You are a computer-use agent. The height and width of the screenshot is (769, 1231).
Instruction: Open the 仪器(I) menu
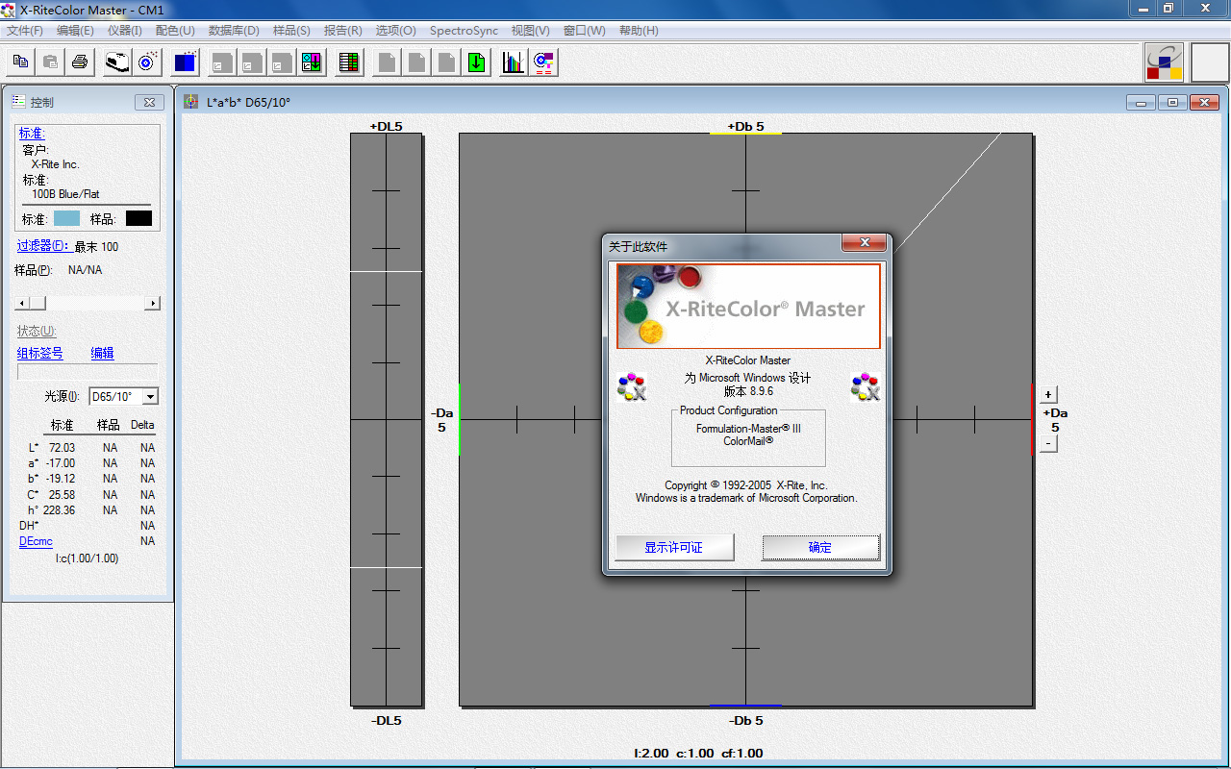click(x=125, y=31)
